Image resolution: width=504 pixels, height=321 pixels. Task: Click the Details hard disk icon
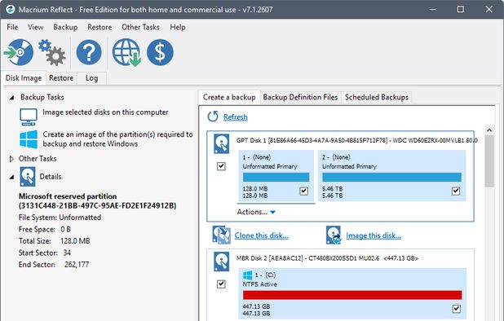coord(28,177)
